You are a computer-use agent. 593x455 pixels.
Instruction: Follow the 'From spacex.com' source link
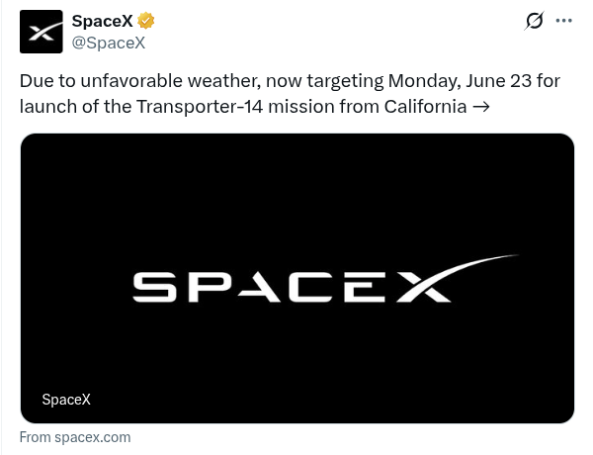point(75,437)
